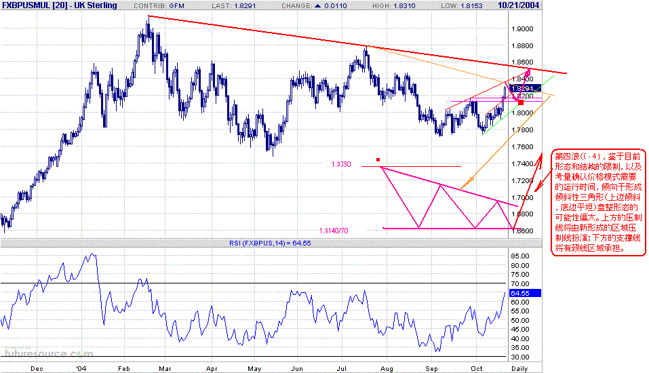Select the 1.7200 price axis label
Image resolution: width=649 pixels, height=373 pixels.
point(522,181)
